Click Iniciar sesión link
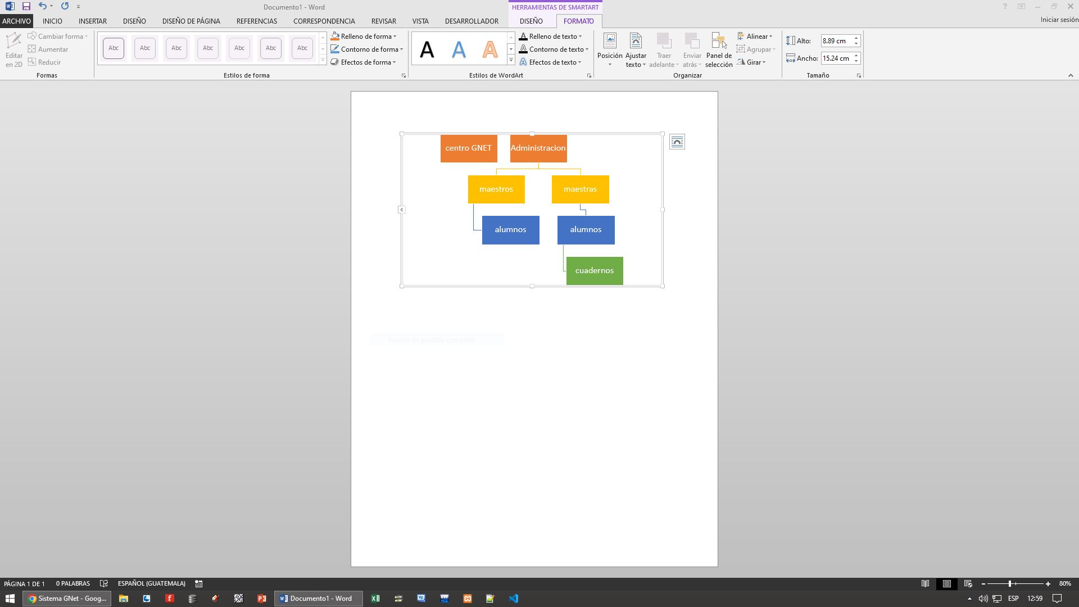The width and height of the screenshot is (1079, 607). [1059, 20]
